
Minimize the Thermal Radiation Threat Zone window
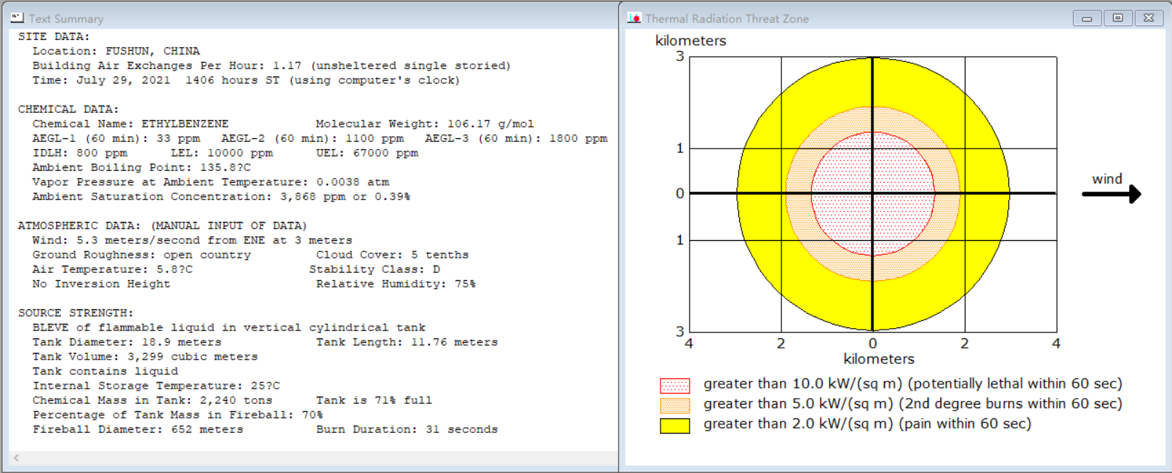click(1087, 18)
